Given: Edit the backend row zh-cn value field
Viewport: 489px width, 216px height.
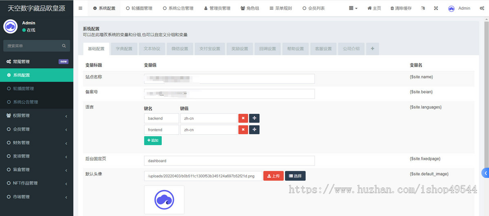Looking at the screenshot, I should tap(209, 118).
